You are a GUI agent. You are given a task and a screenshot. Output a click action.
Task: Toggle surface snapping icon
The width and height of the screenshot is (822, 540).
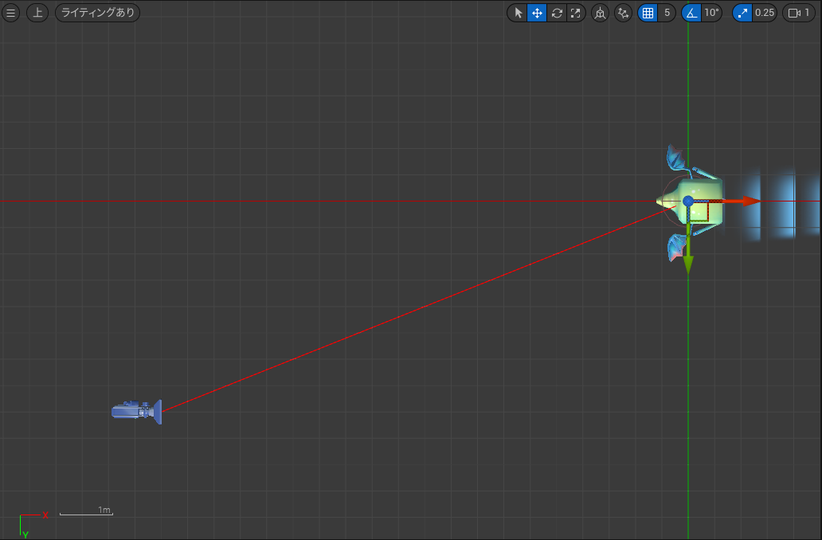[x=623, y=13]
